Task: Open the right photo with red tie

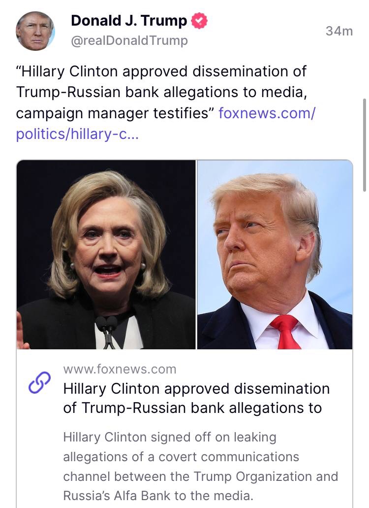Action: (x=275, y=255)
